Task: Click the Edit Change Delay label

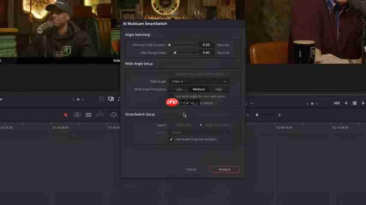Action: pyautogui.click(x=153, y=53)
